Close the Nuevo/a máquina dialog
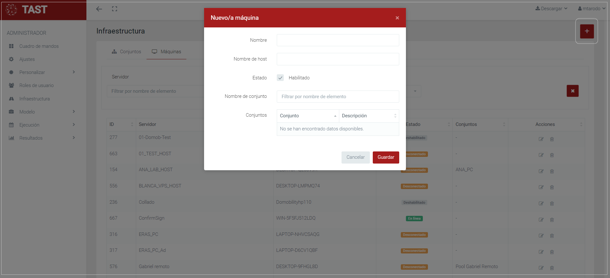This screenshot has width=610, height=278. click(397, 18)
